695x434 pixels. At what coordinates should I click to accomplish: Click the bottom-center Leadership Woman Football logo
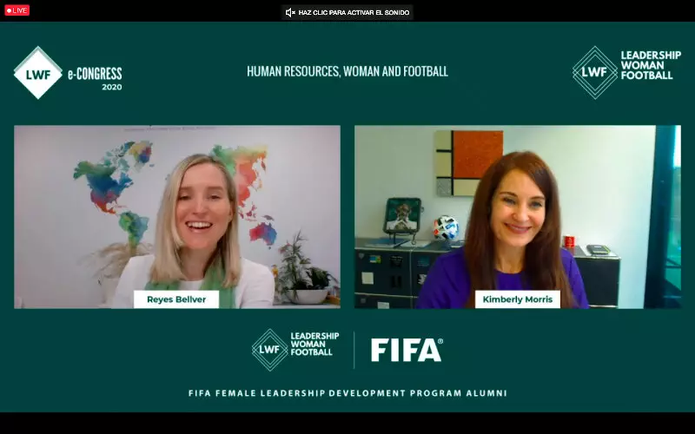[x=295, y=350]
